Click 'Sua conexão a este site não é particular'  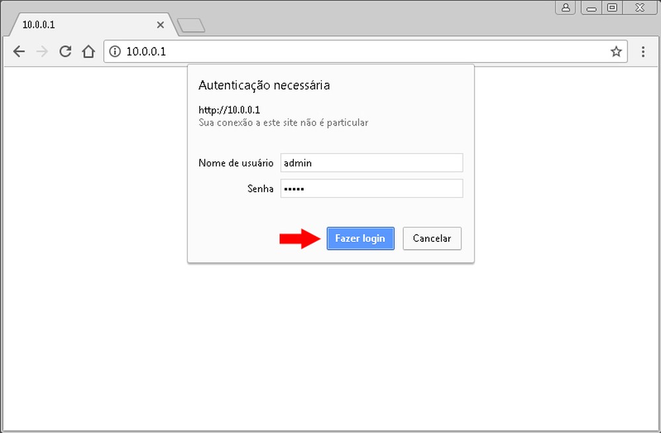click(284, 123)
